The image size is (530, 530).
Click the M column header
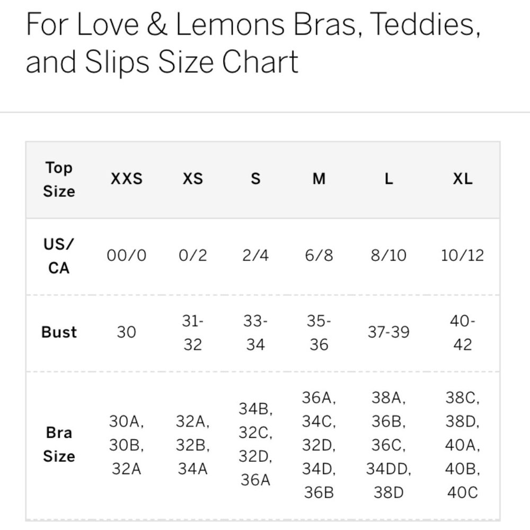coord(319,179)
